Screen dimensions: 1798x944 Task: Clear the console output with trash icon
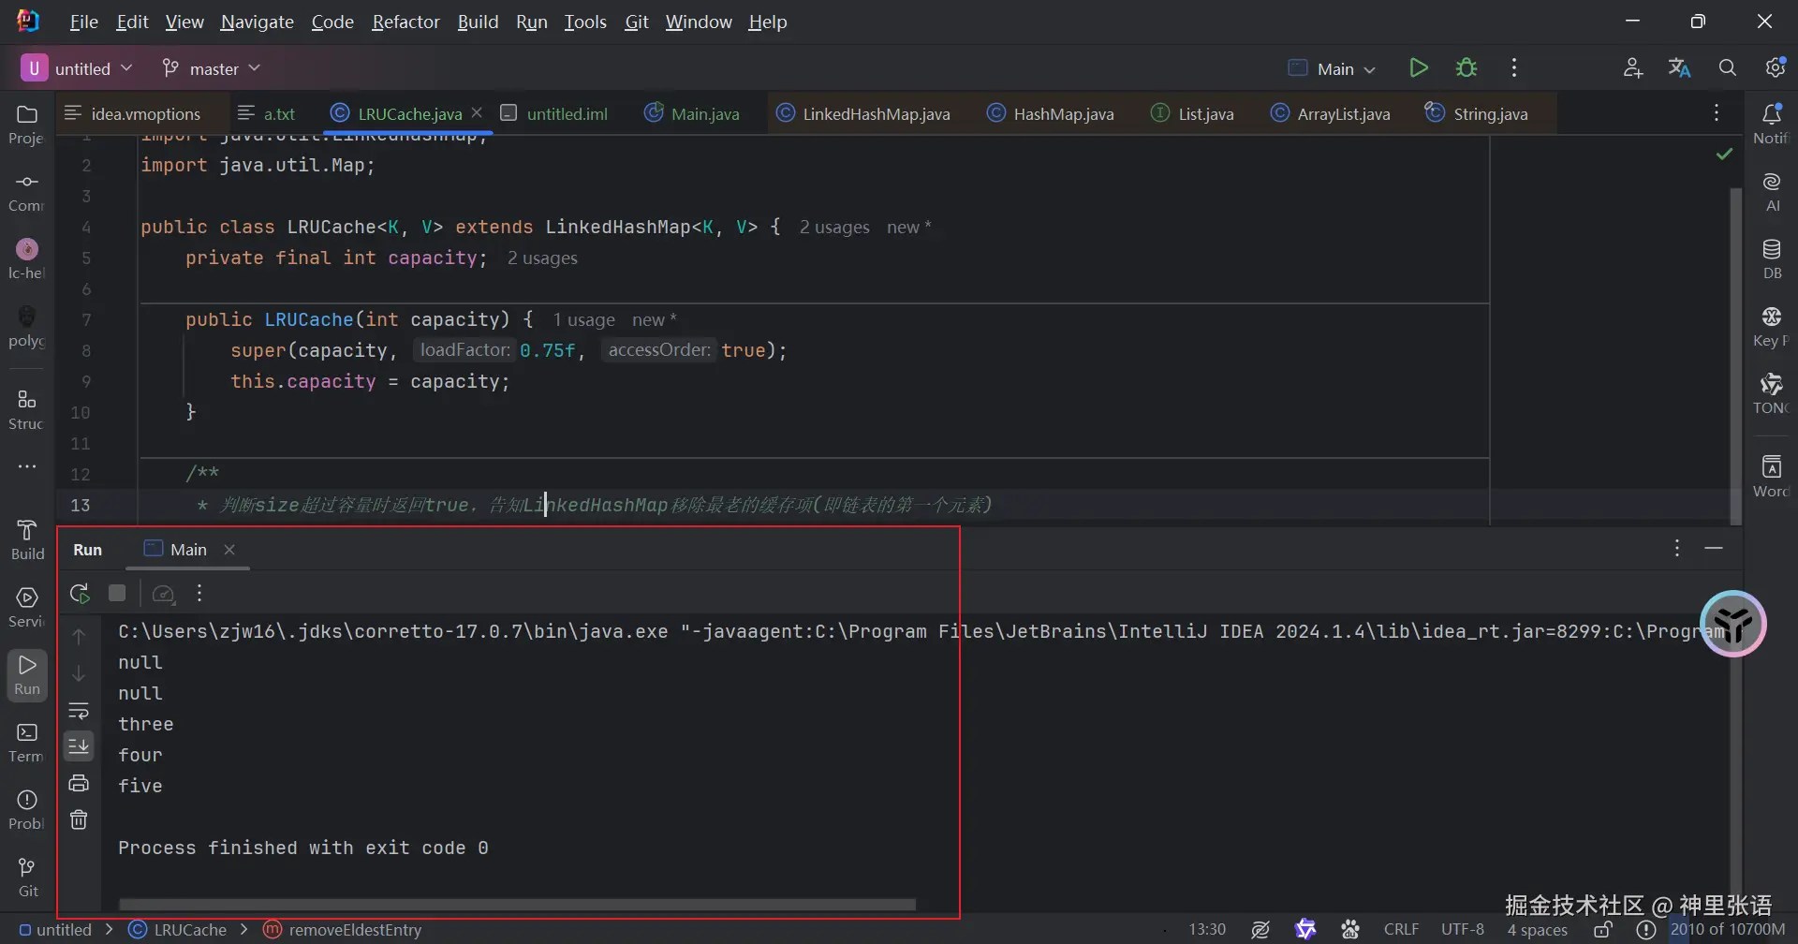click(x=79, y=820)
